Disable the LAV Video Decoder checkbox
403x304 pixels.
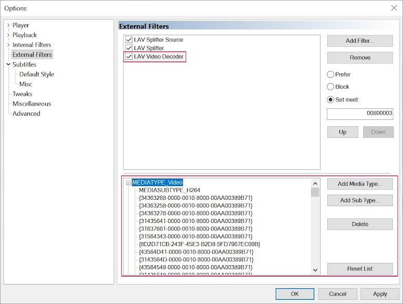click(x=129, y=57)
